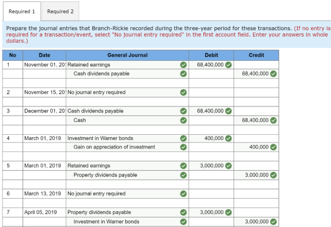The width and height of the screenshot is (331, 227).
Task: Select Investment in Warner bonds field in entry 4
Action: click(127, 138)
